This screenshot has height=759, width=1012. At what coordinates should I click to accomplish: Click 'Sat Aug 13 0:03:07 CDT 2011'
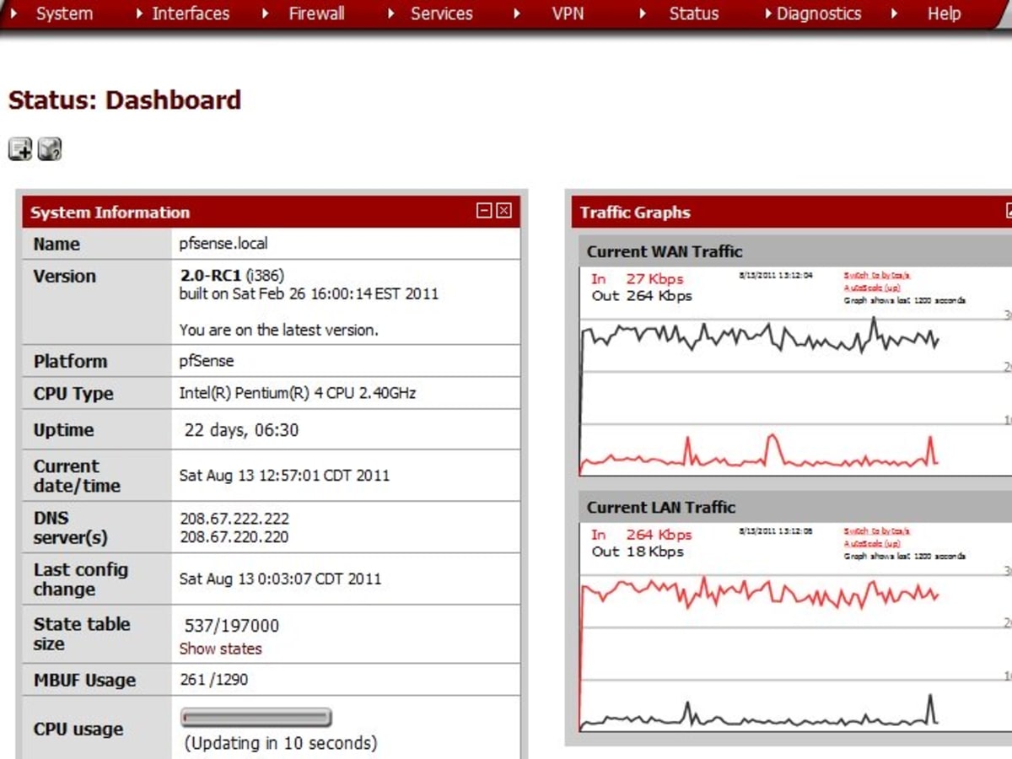tap(280, 579)
